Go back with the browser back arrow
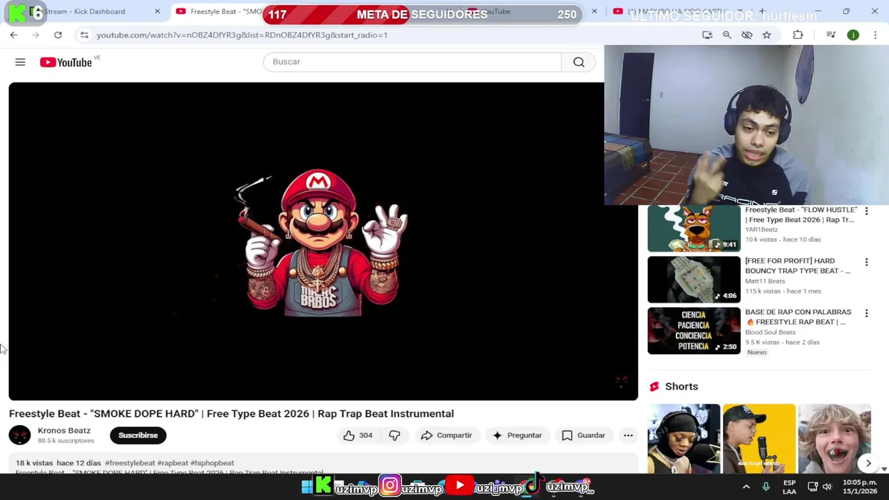The height and width of the screenshot is (500, 889). pyautogui.click(x=14, y=35)
